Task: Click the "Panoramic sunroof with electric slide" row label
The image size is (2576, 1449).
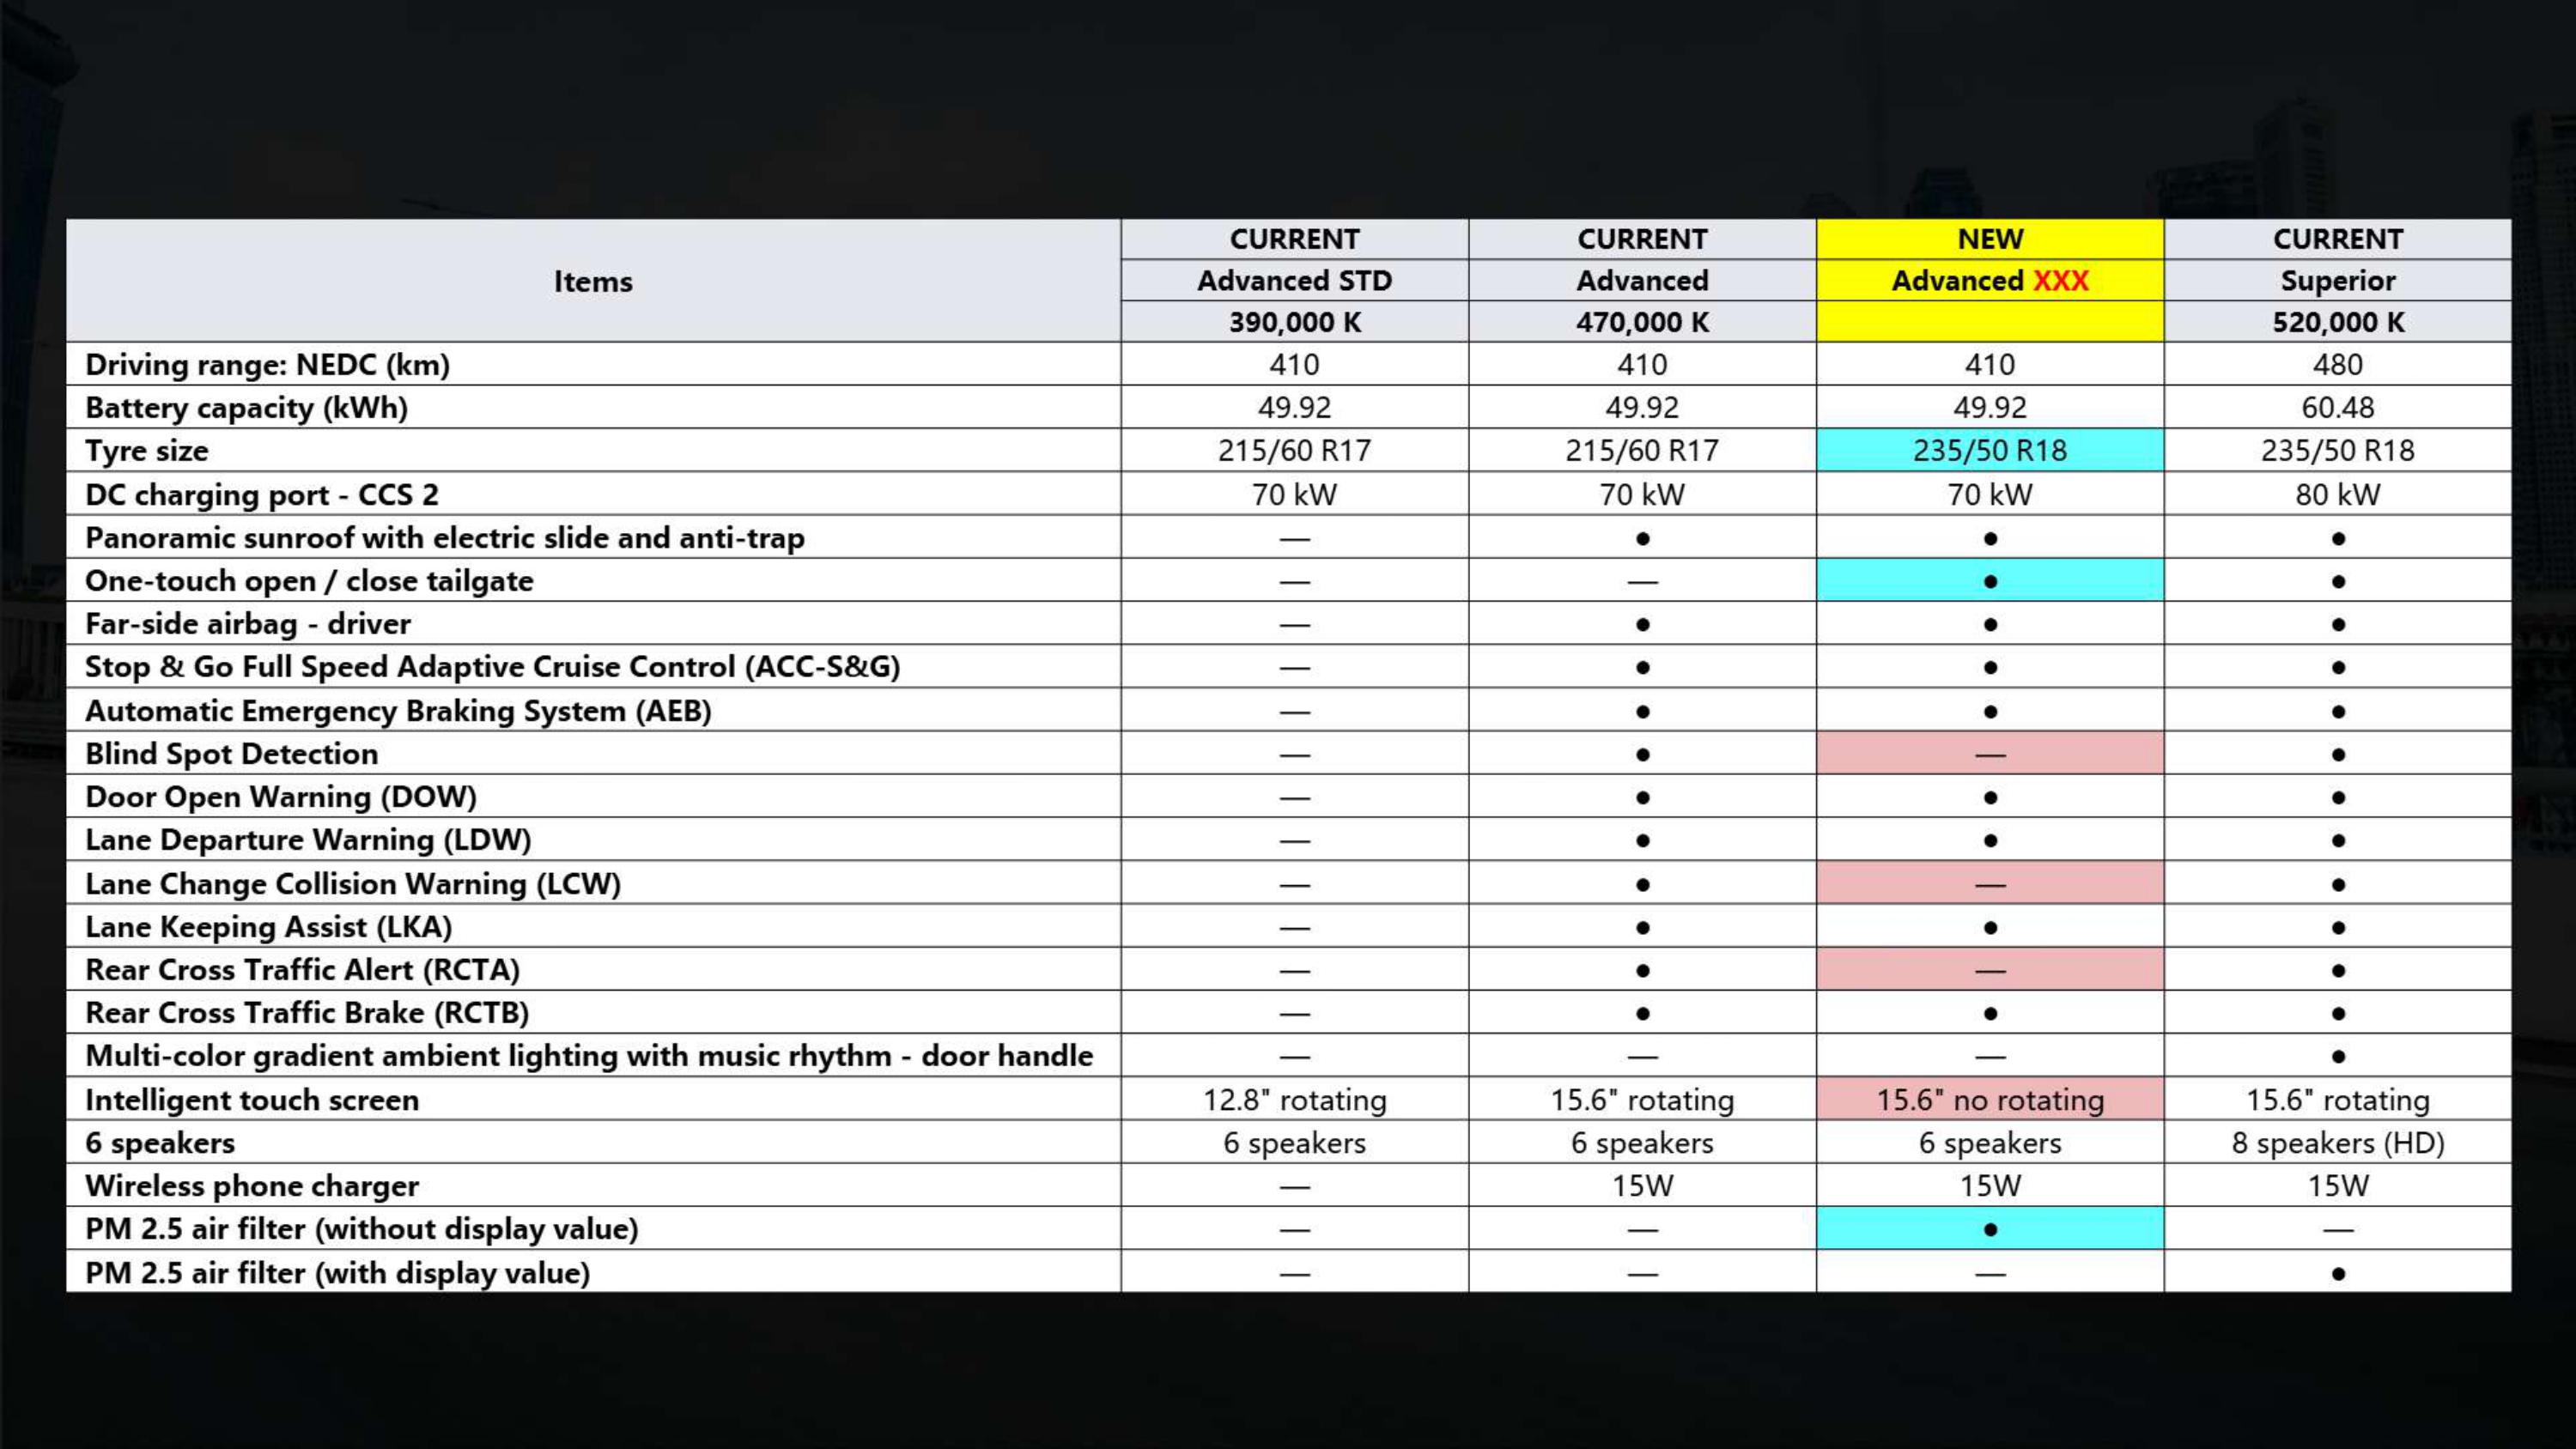Action: [445, 538]
